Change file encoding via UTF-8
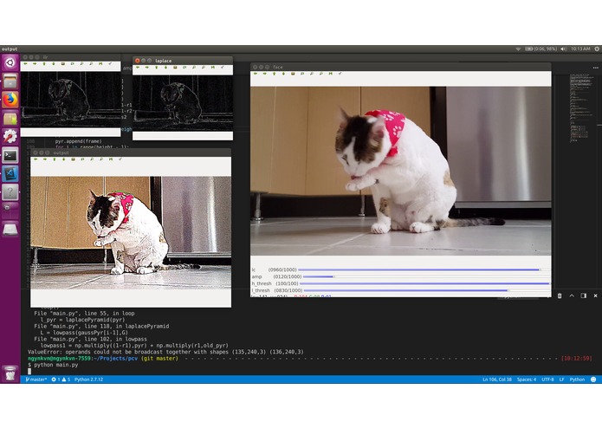This screenshot has width=602, height=428. point(547,379)
